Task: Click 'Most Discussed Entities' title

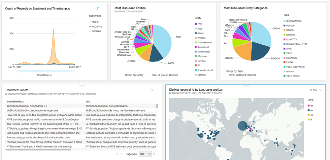Action: [130, 8]
